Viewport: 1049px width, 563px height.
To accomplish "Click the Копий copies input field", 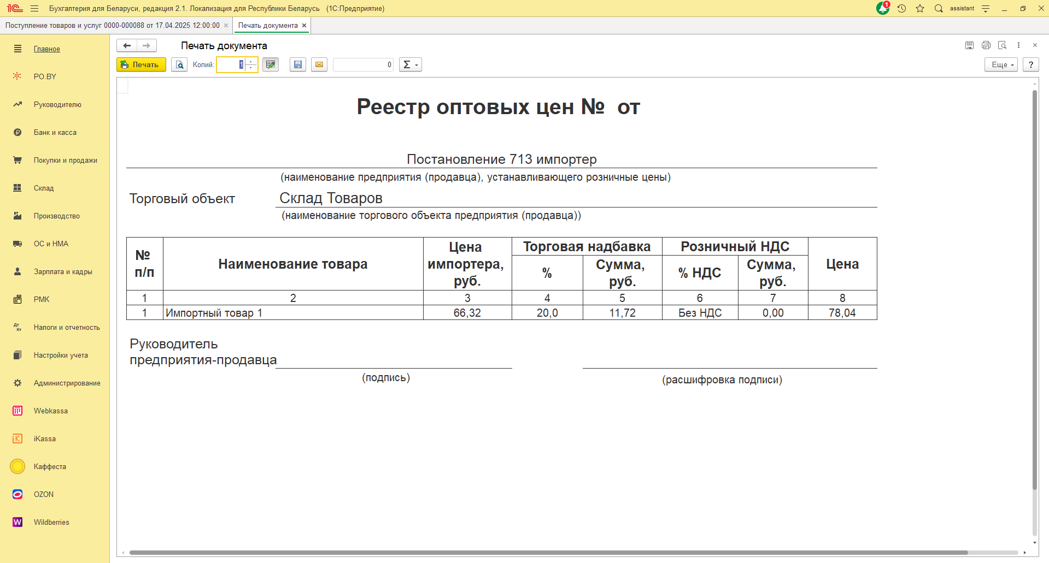I will pyautogui.click(x=231, y=64).
